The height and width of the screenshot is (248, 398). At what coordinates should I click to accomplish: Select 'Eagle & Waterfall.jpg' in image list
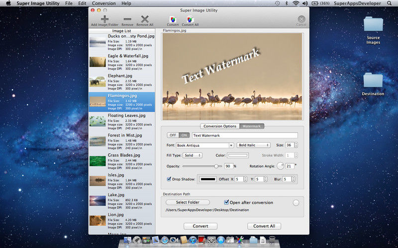121,62
